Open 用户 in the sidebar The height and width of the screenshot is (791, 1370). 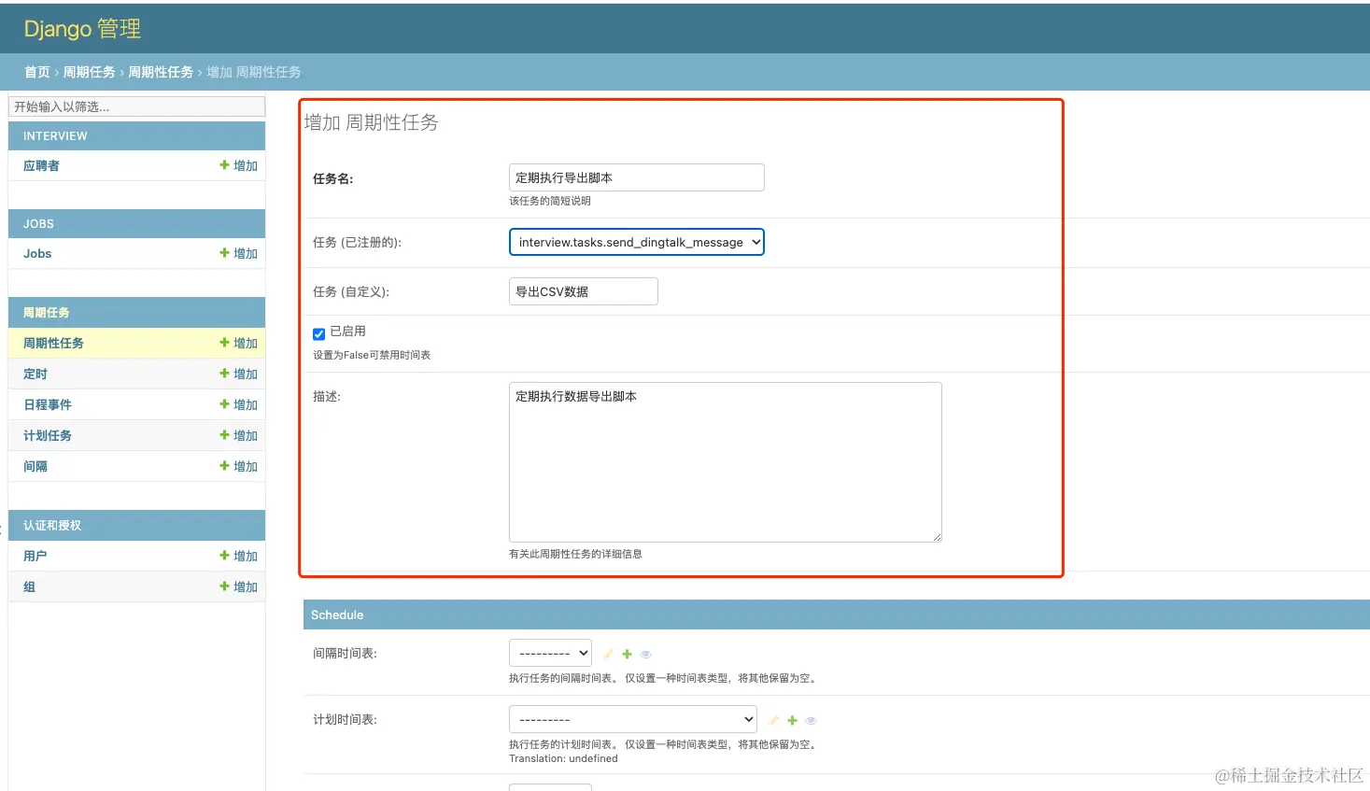click(35, 556)
